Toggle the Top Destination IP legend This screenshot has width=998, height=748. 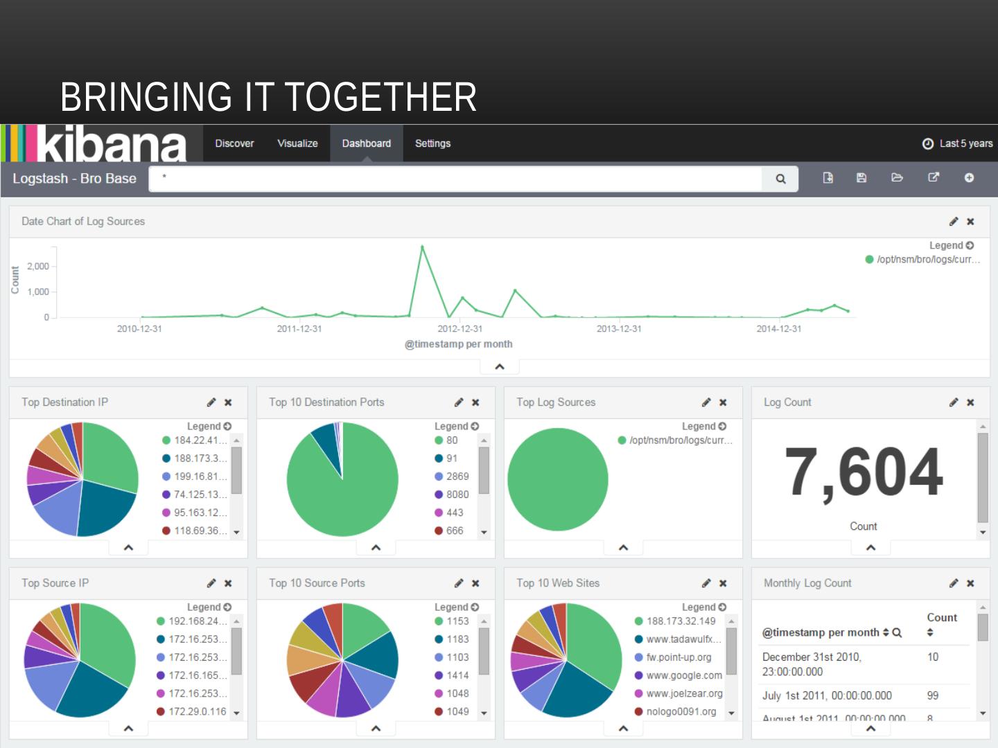point(209,426)
